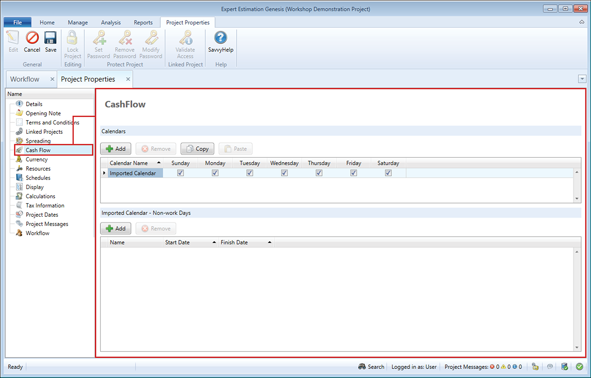Image resolution: width=591 pixels, height=378 pixels.
Task: Open the Project Dates tree item
Action: (42, 215)
